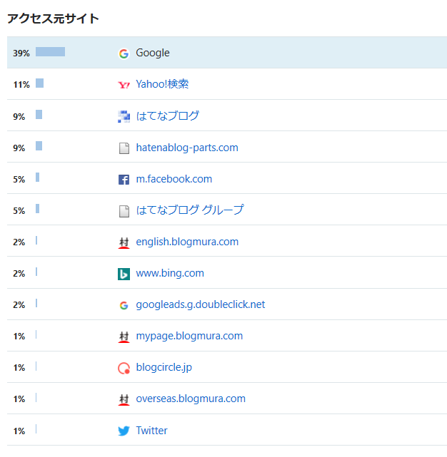Open the overseas.blogmura.com link
The height and width of the screenshot is (457, 447).
191,399
